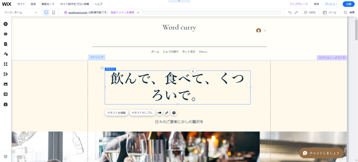Select the セクション:ようこそ section label
This screenshot has width=358, height=162.
click(x=332, y=58)
